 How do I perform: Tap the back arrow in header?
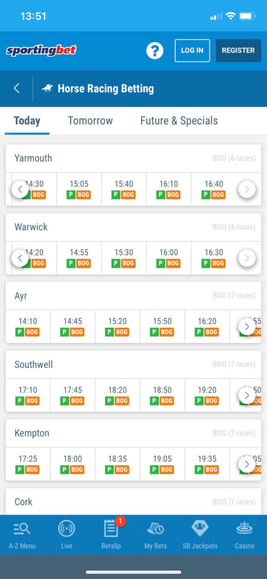(x=17, y=88)
